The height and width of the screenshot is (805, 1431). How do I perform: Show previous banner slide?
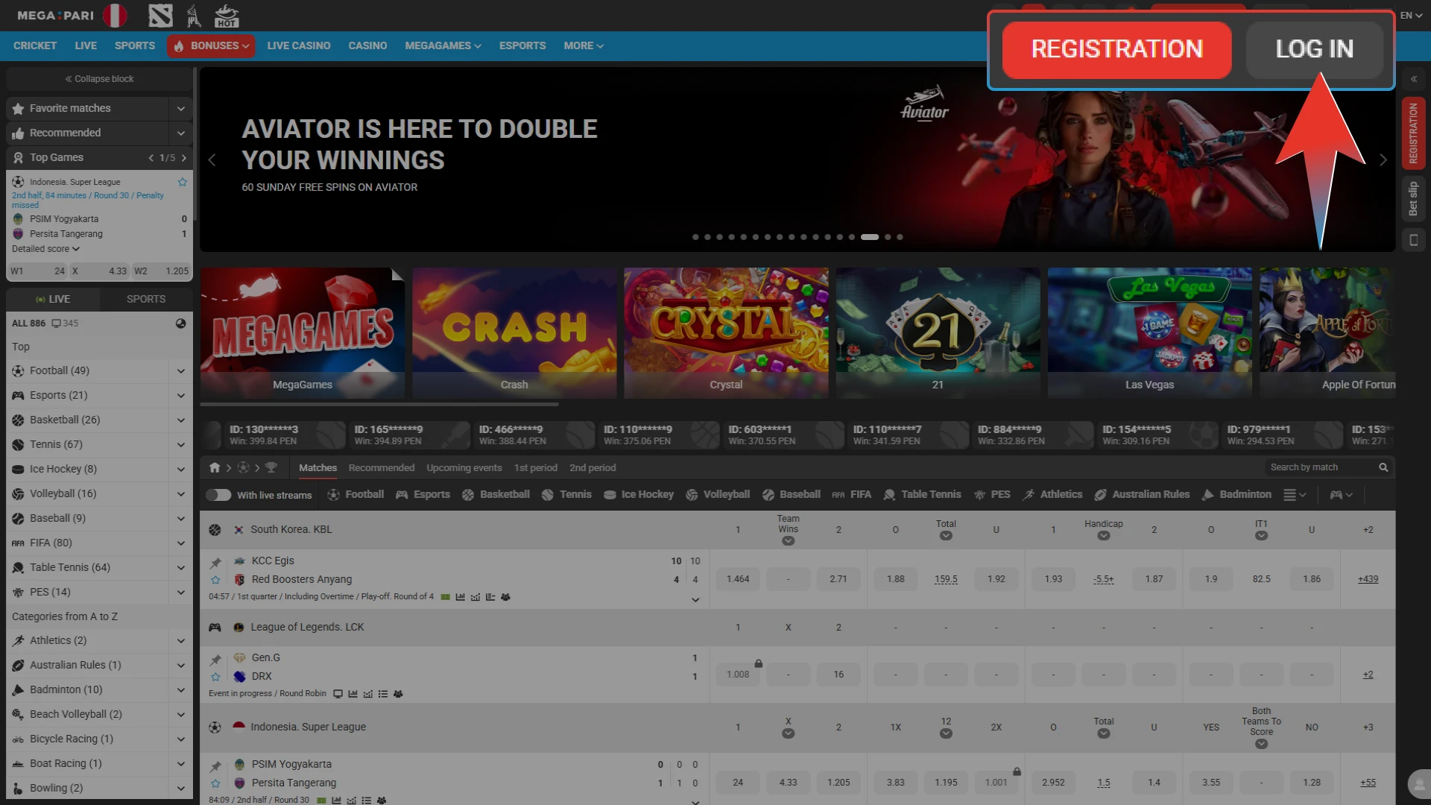[212, 160]
